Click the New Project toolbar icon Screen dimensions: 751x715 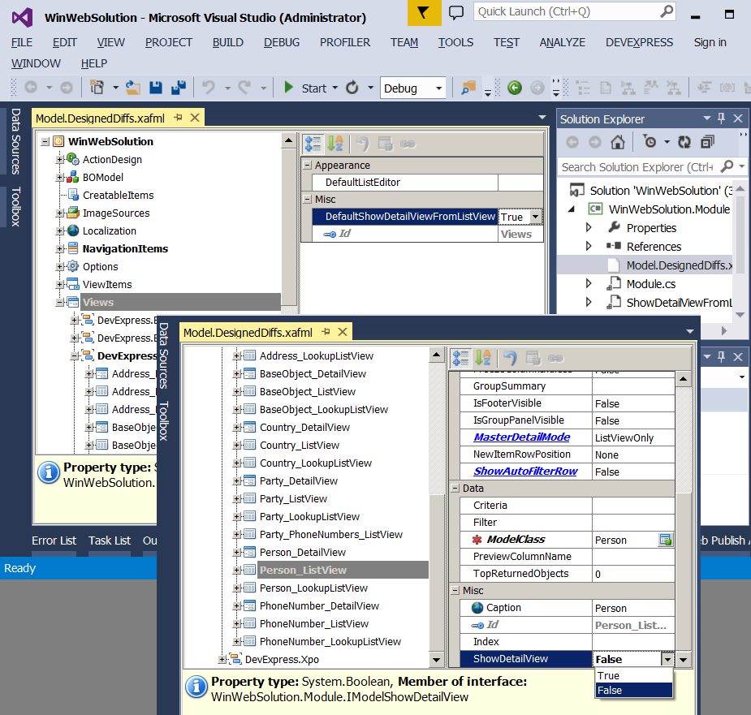coord(97,88)
